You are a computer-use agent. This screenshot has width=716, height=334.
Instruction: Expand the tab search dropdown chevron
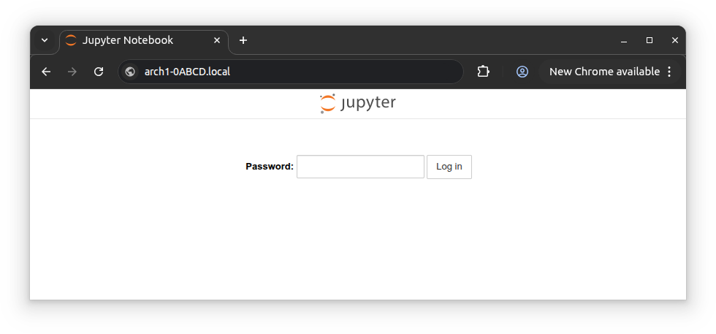coord(45,40)
